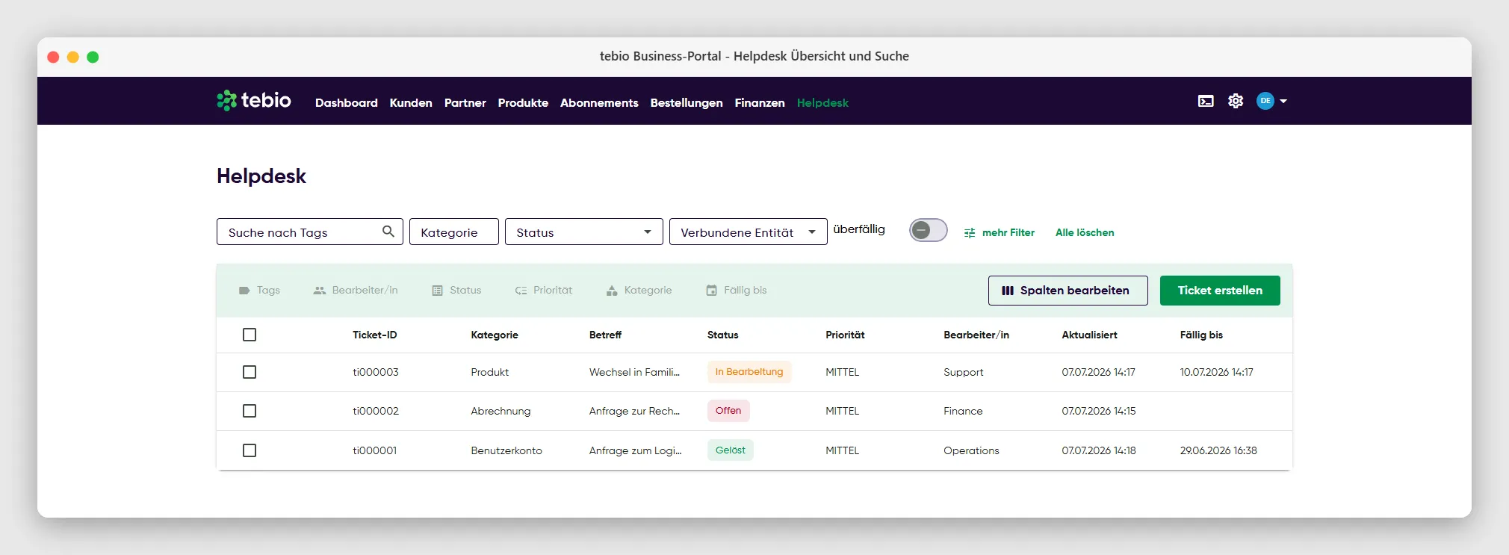Click the Offen status badge
The width and height of the screenshot is (1509, 555).
tap(728, 411)
